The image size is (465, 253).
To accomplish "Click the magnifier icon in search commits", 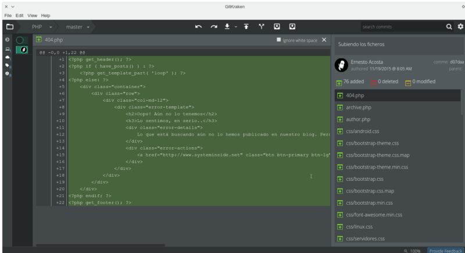I will [x=449, y=27].
